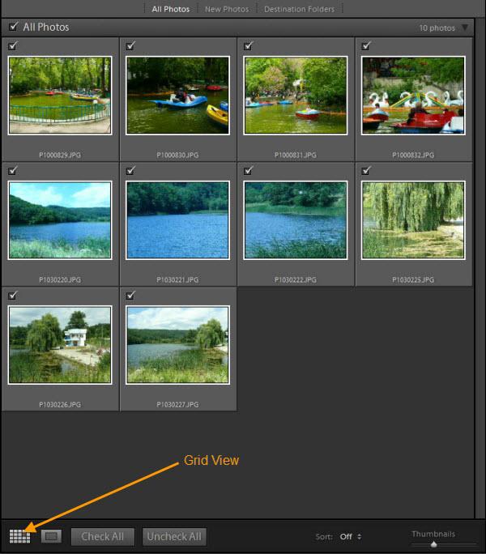Image resolution: width=486 pixels, height=554 pixels.
Task: Click the file name P1000830.JPG
Action: coord(177,156)
